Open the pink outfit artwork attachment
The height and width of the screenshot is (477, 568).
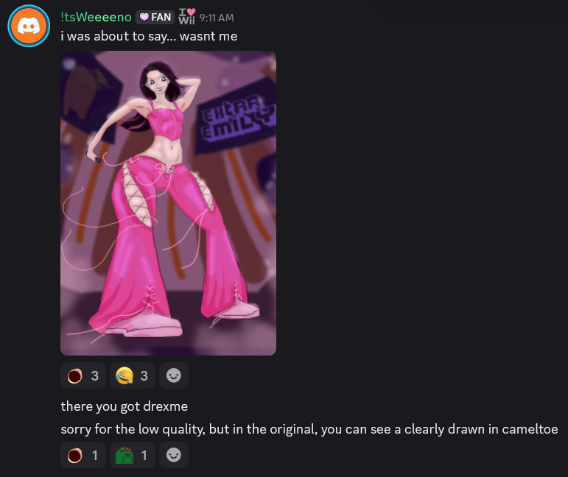point(168,203)
